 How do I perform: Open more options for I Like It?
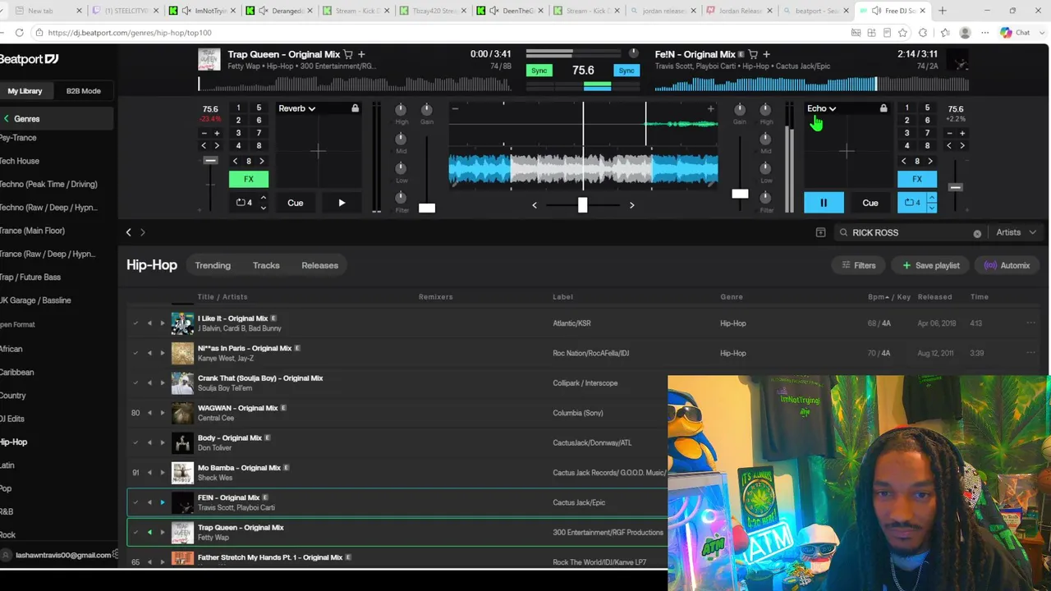1030,323
